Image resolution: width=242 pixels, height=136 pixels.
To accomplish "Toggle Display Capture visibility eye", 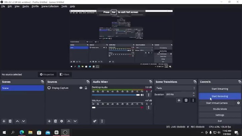I will [x=81, y=88].
